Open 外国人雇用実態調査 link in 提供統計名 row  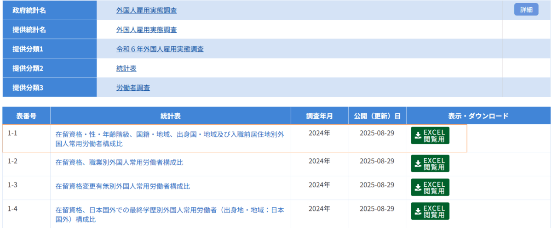pos(146,30)
